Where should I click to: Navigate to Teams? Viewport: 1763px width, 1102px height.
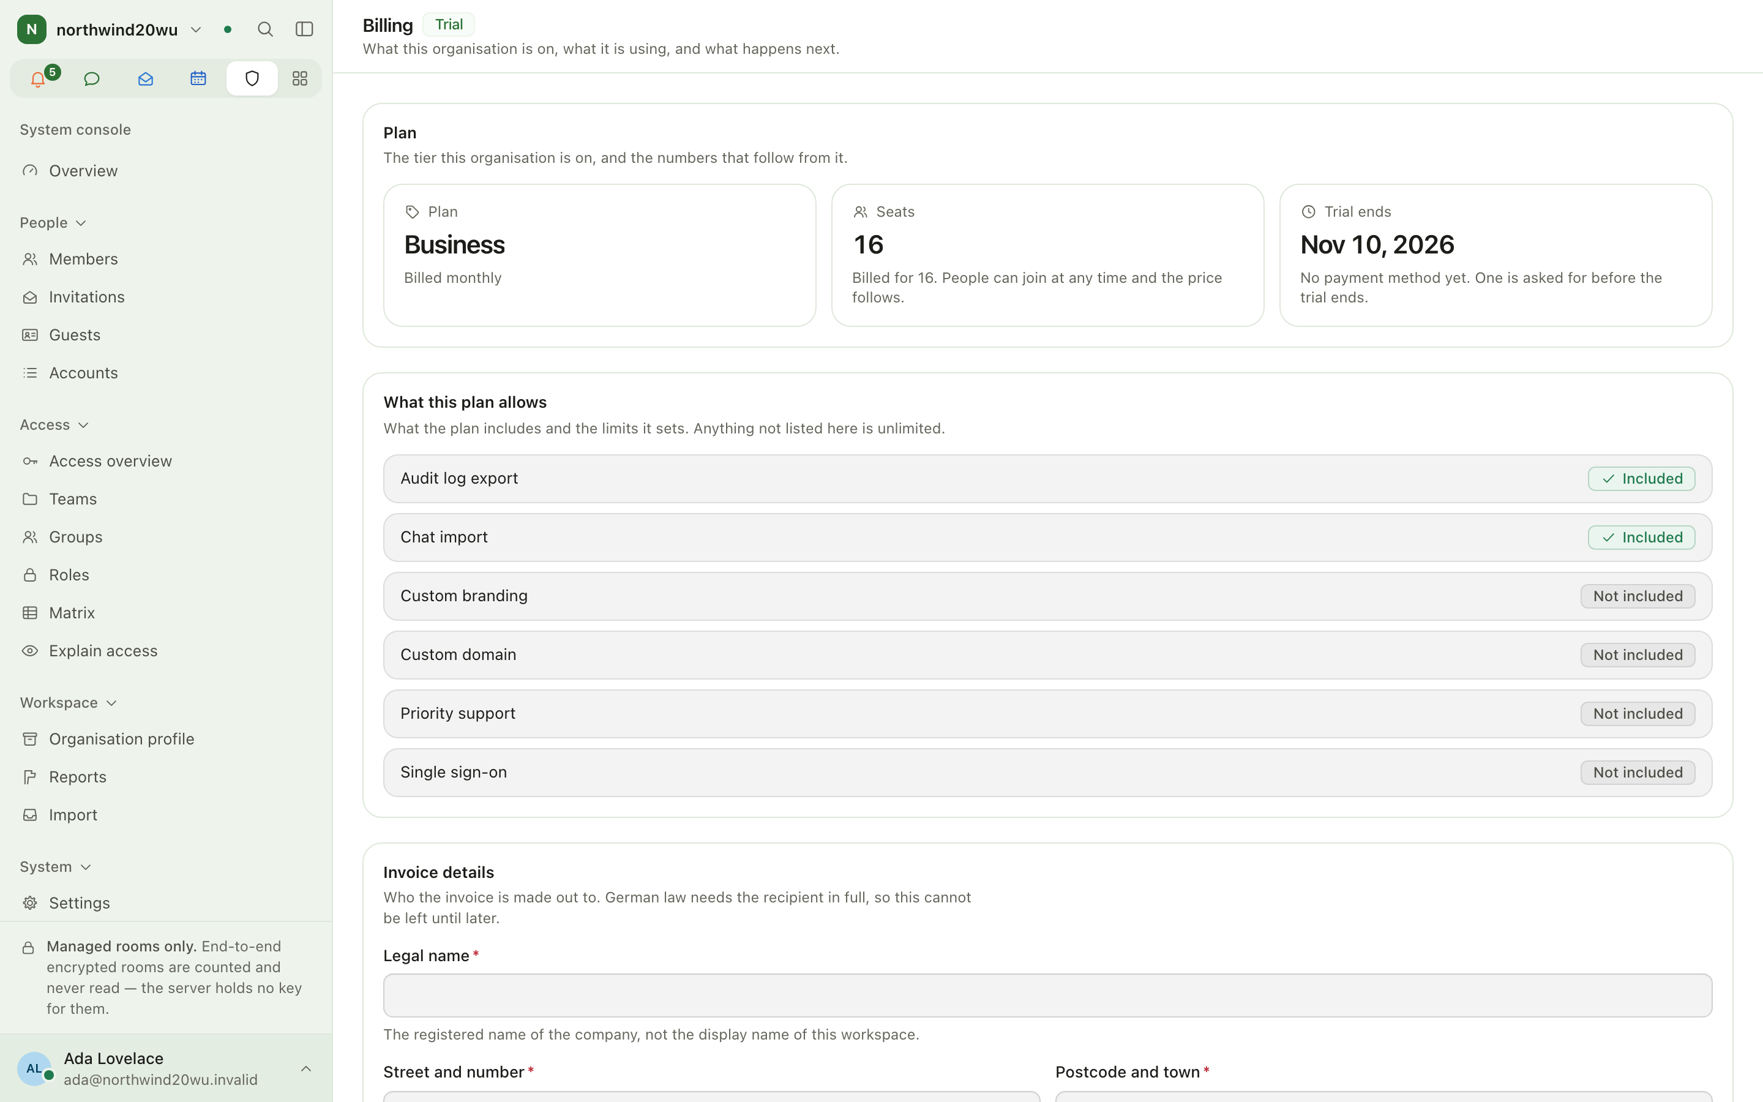[x=166, y=498]
